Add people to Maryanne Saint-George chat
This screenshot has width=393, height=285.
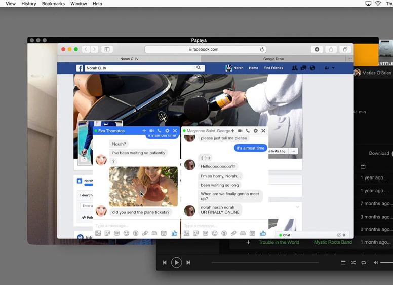tap(232, 131)
